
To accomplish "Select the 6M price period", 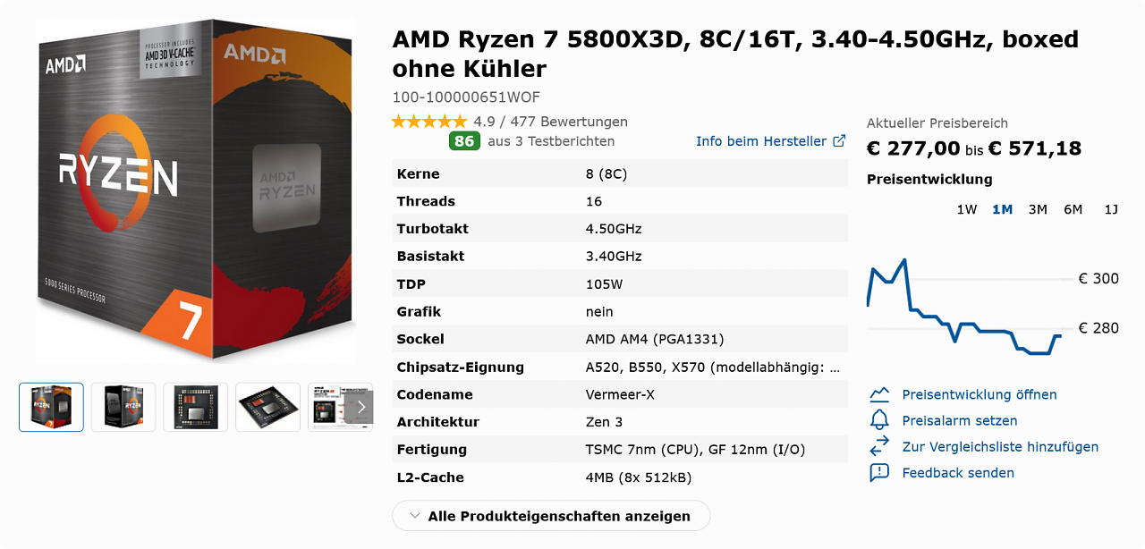I will click(x=1073, y=209).
